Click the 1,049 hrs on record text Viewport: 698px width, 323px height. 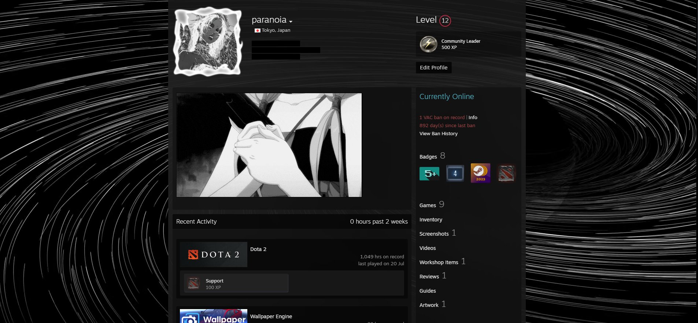click(x=382, y=257)
